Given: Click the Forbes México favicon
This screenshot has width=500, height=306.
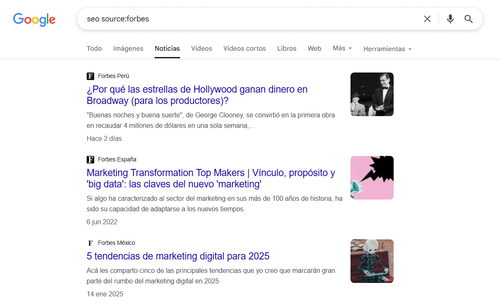Looking at the screenshot, I should click(x=90, y=243).
